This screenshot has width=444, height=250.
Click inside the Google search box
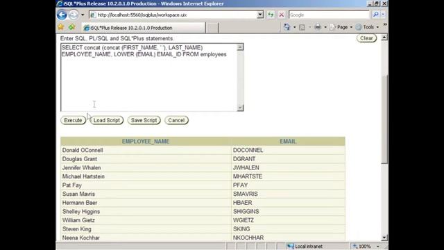pyautogui.click(x=329, y=15)
